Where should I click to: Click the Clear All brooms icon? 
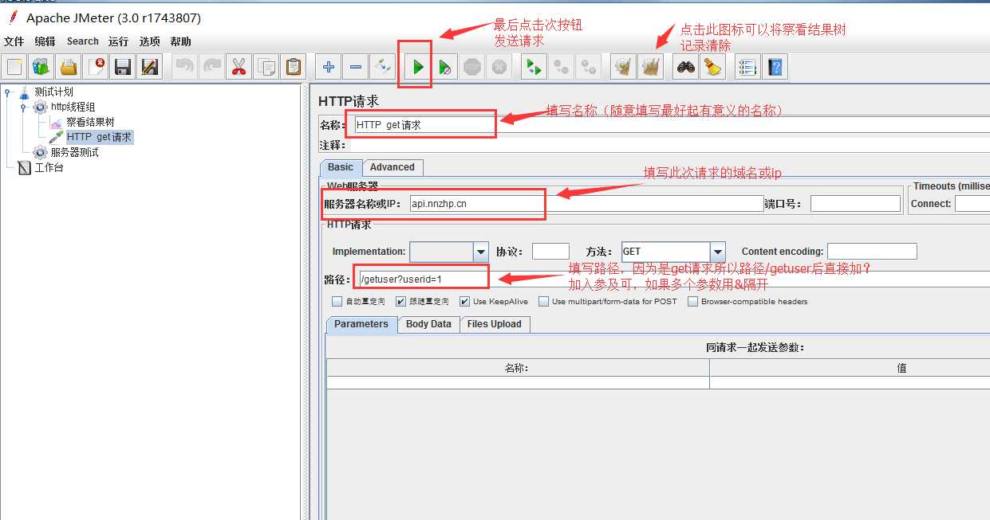coord(651,67)
